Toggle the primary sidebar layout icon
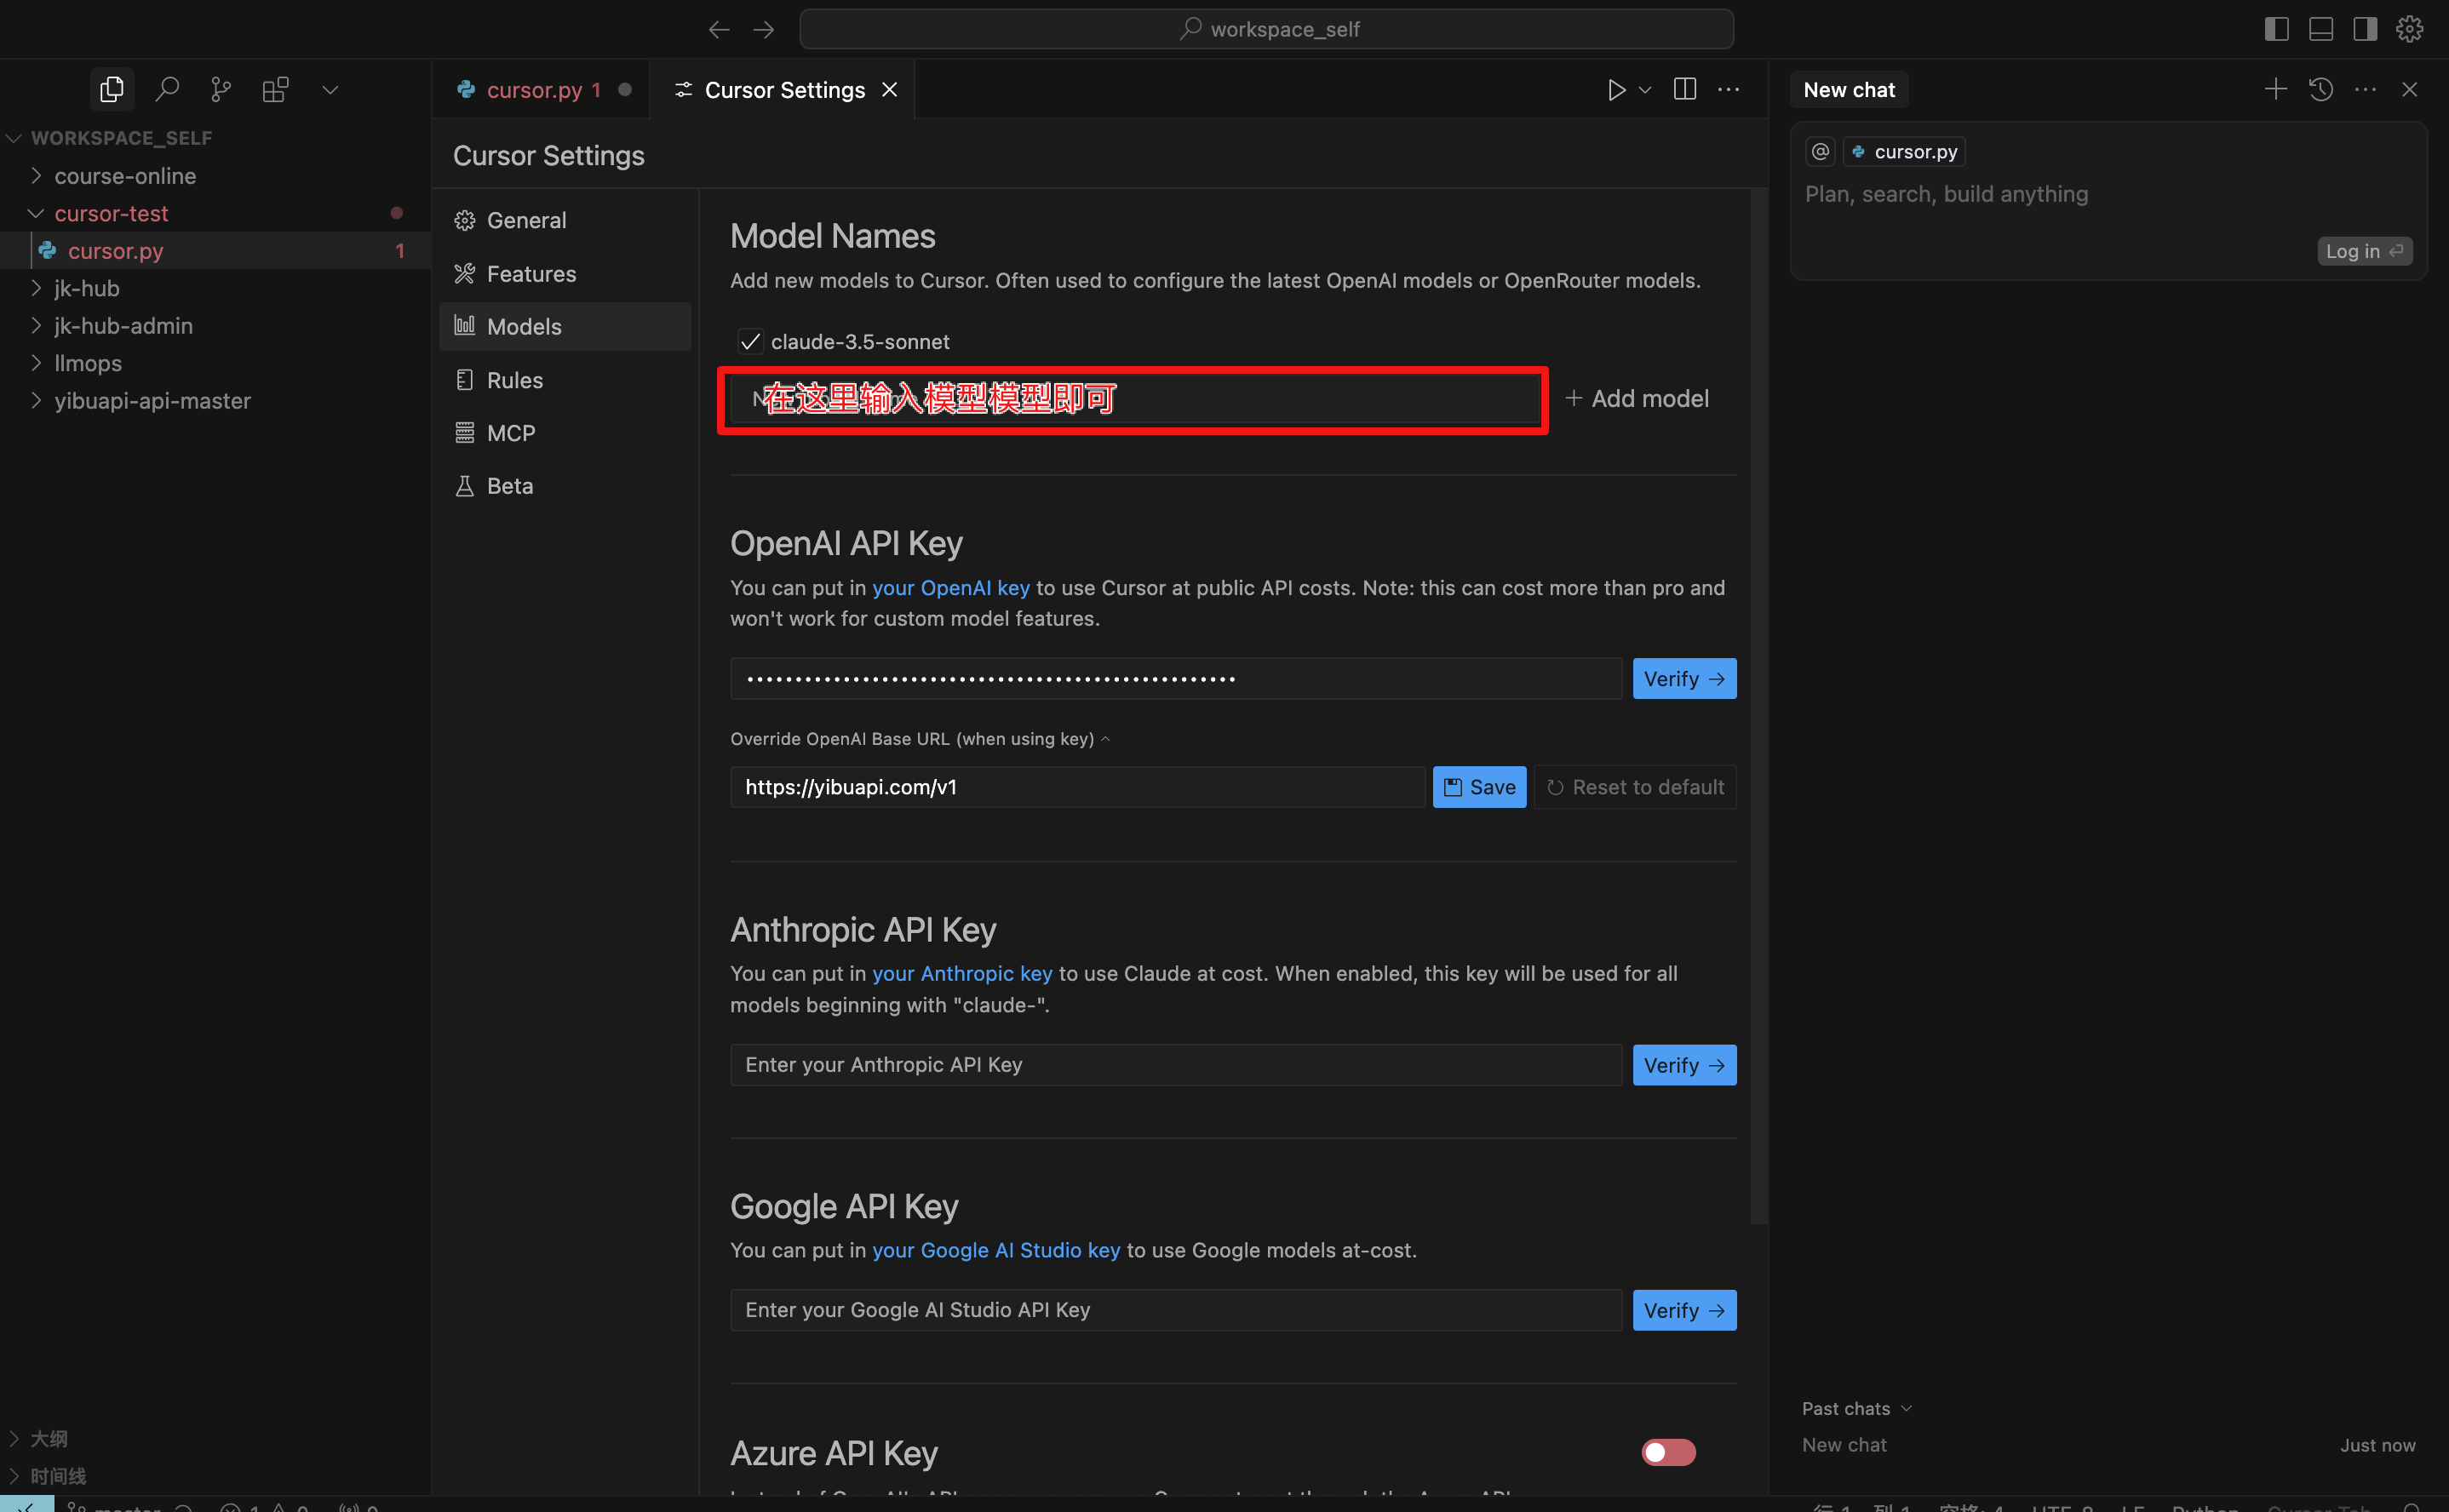This screenshot has width=2449, height=1512. point(2277,29)
